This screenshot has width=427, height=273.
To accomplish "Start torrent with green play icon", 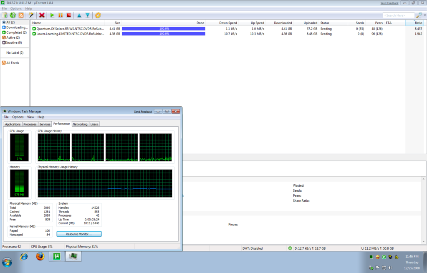I will pos(52,15).
